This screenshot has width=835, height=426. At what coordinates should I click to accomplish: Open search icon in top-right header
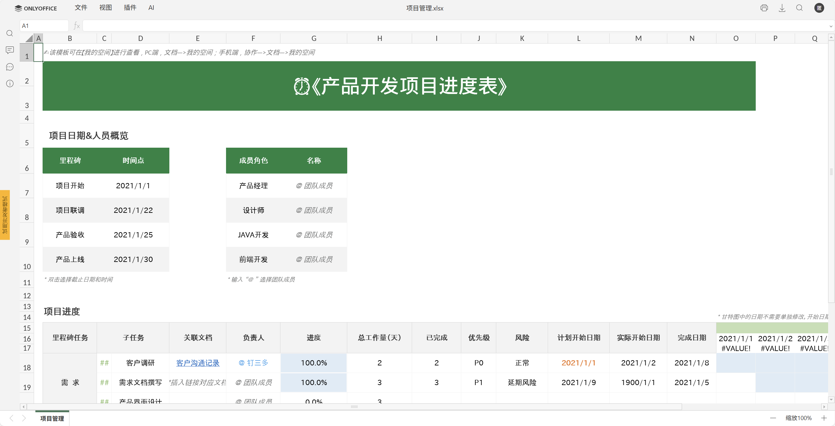(x=799, y=8)
